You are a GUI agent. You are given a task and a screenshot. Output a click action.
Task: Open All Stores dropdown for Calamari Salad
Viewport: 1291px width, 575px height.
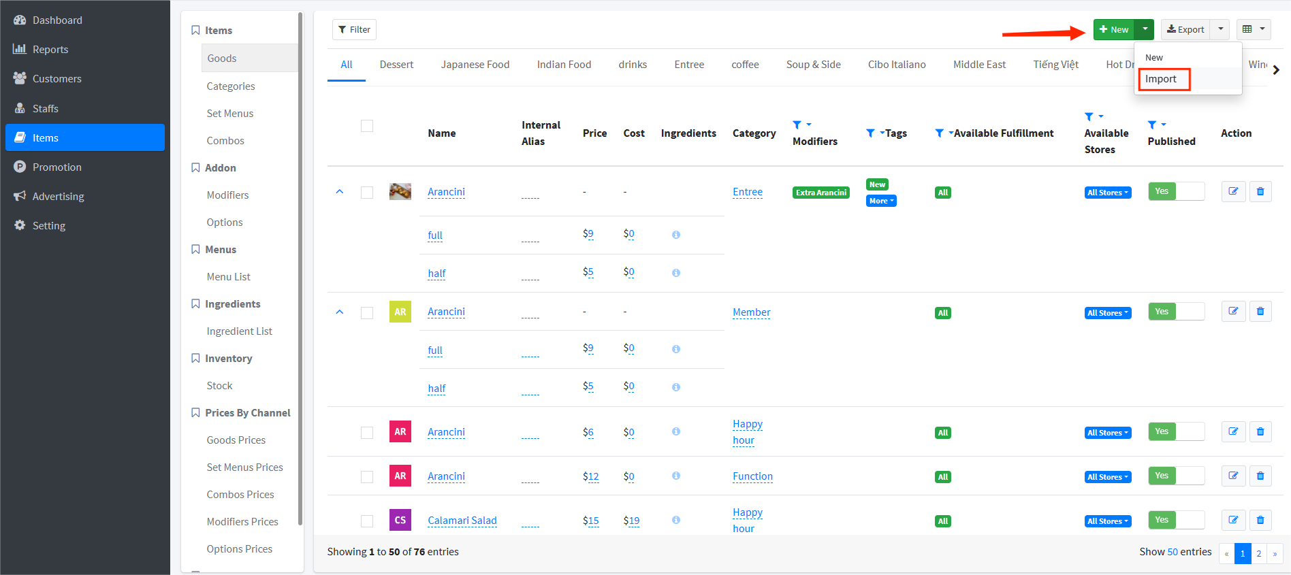point(1108,521)
